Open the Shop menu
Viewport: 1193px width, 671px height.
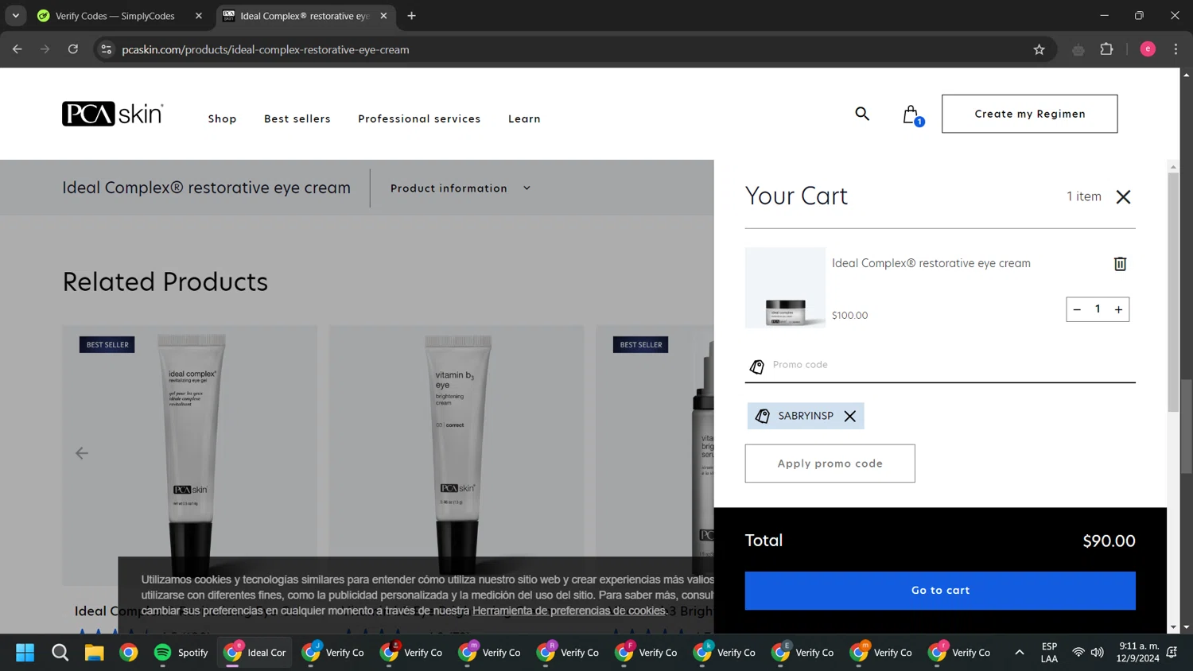(x=223, y=118)
